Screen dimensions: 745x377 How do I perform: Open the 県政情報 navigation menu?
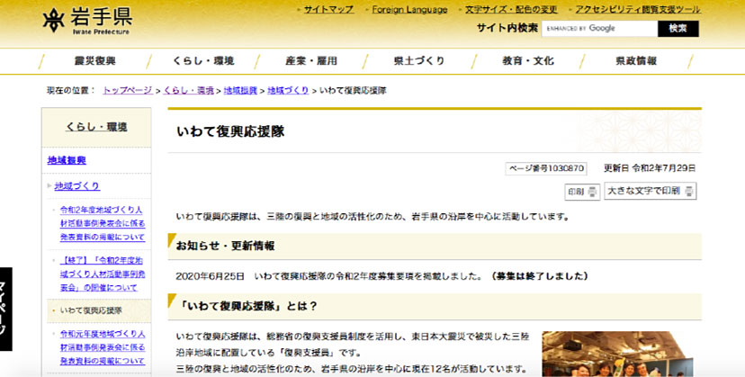coord(636,61)
